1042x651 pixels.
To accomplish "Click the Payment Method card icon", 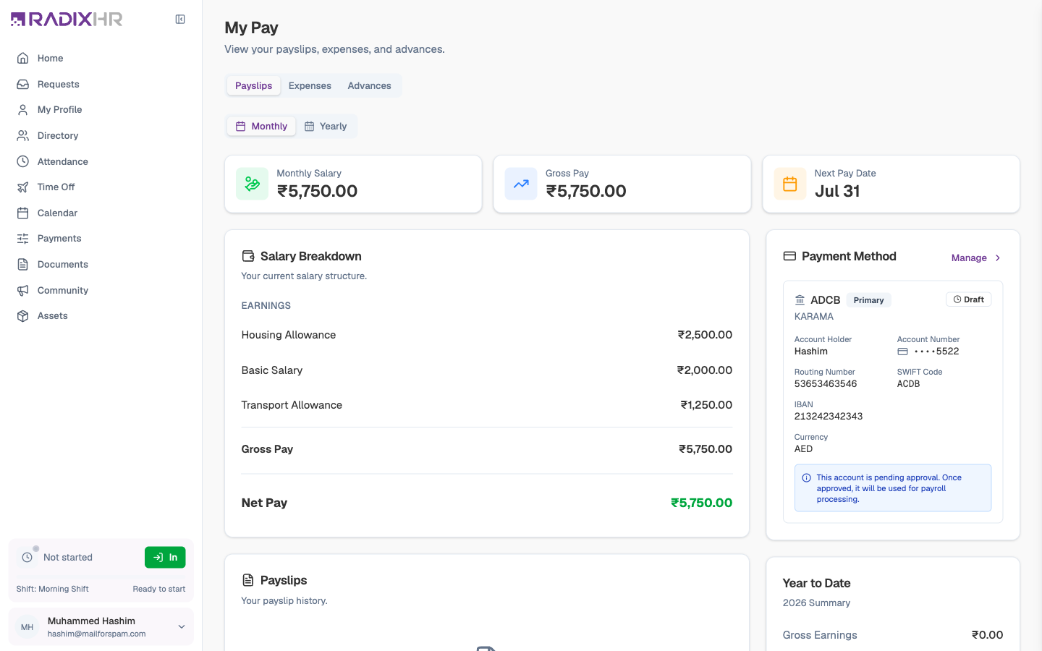I will [789, 256].
